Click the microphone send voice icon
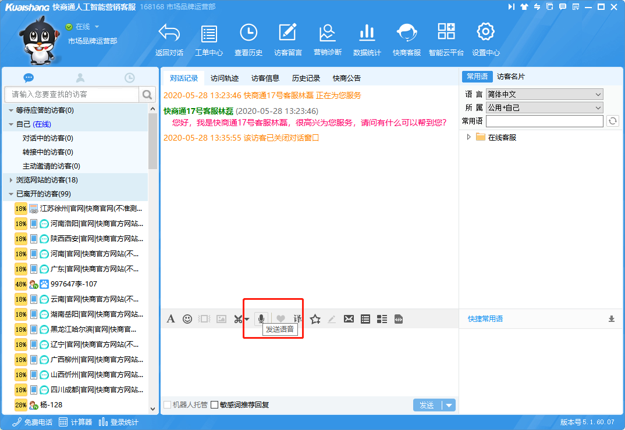This screenshot has width=625, height=430. (261, 318)
